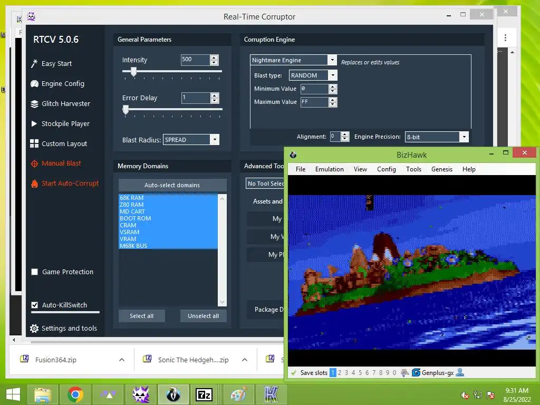540x405 pixels.
Task: Open Stockpile Player play icon
Action: pos(34,123)
